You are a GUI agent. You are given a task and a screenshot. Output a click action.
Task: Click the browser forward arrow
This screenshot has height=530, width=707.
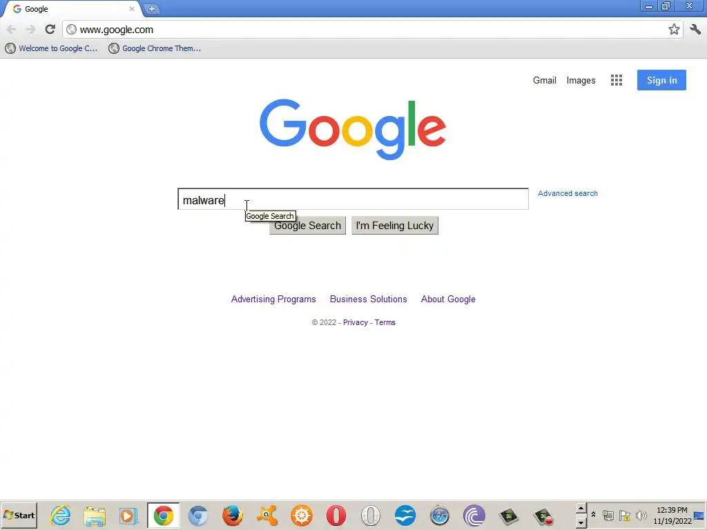[30, 30]
